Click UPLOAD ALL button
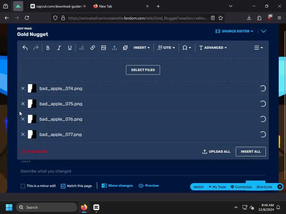 pos(216,152)
